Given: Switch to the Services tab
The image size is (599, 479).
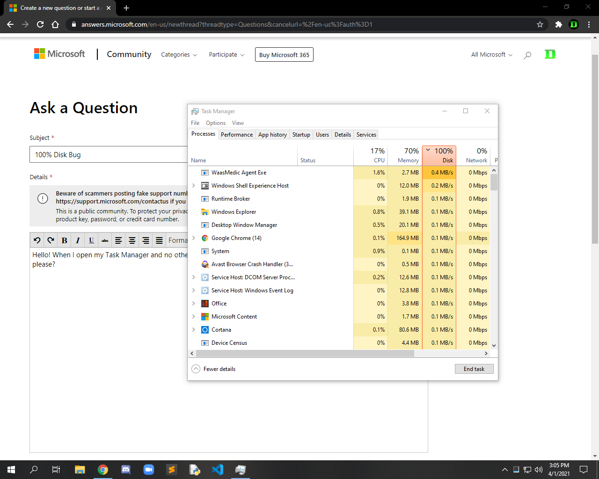Looking at the screenshot, I should point(366,135).
